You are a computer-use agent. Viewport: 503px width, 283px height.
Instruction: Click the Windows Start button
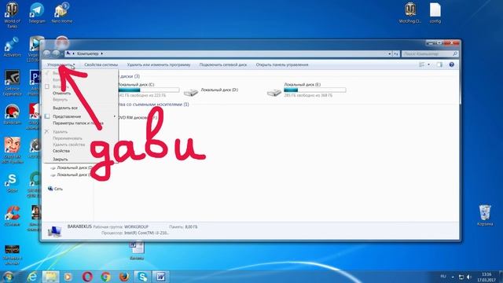point(9,277)
